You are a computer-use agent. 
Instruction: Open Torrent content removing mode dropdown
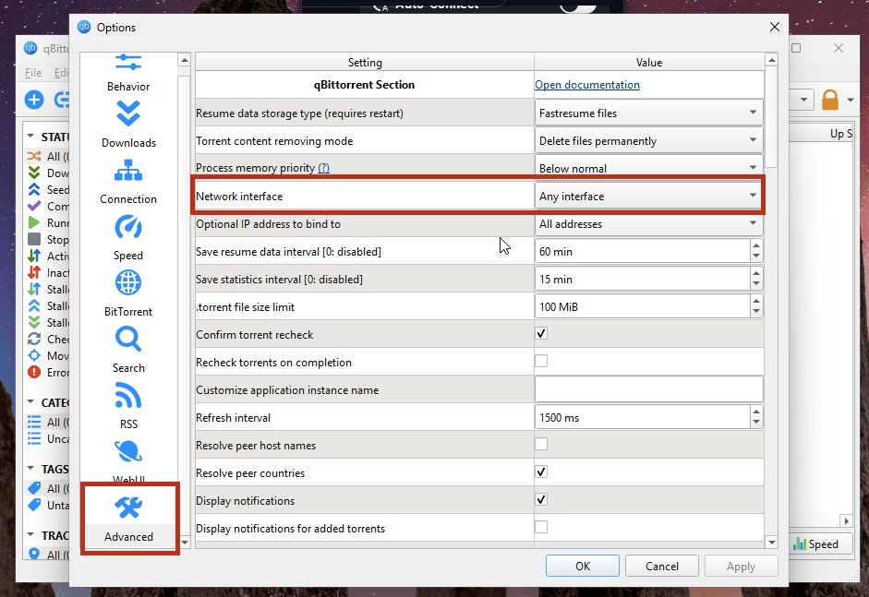648,140
